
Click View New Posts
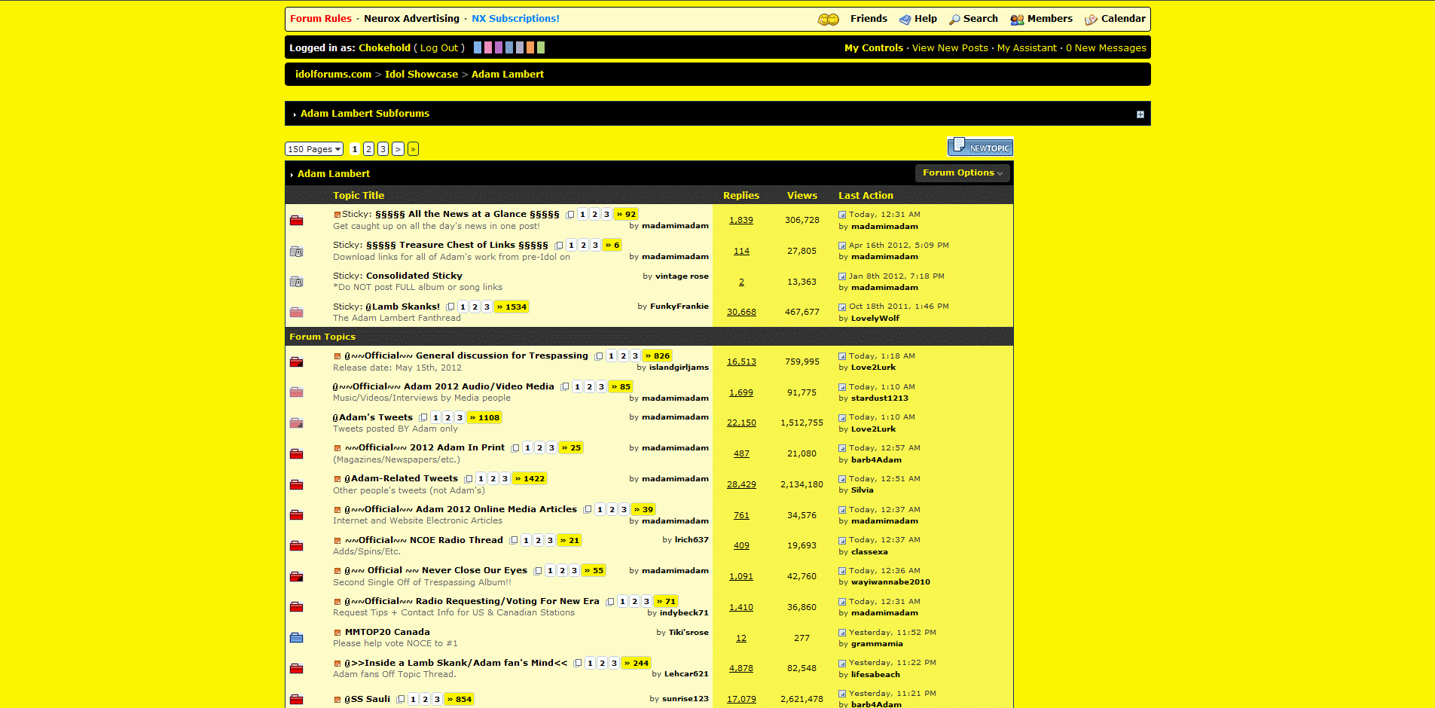950,48
